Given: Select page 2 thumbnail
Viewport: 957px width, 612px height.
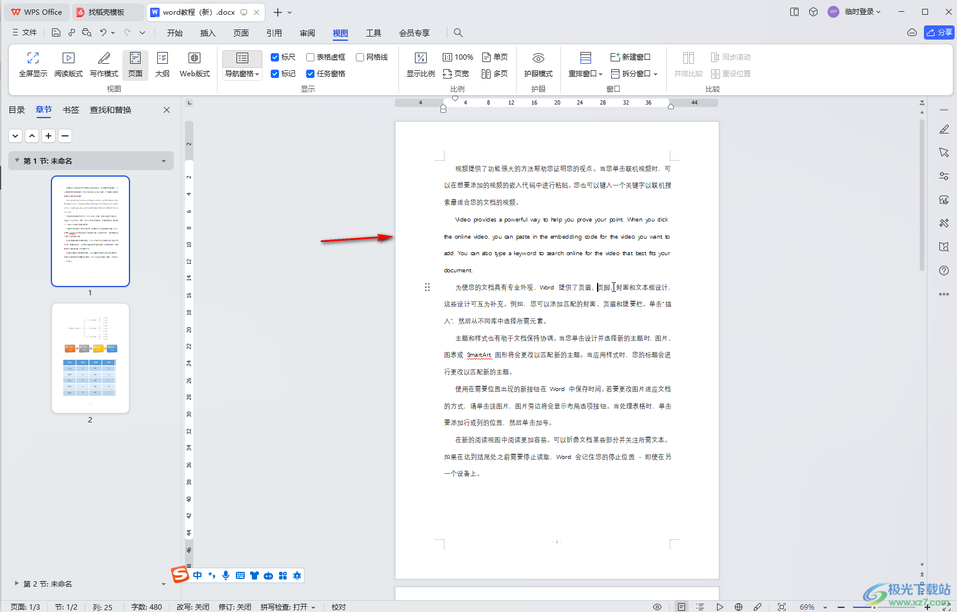Looking at the screenshot, I should [x=90, y=358].
